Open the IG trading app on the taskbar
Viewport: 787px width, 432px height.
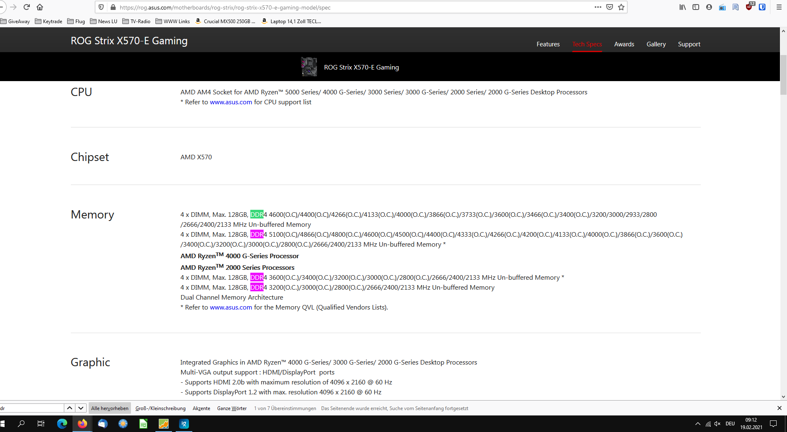[184, 424]
